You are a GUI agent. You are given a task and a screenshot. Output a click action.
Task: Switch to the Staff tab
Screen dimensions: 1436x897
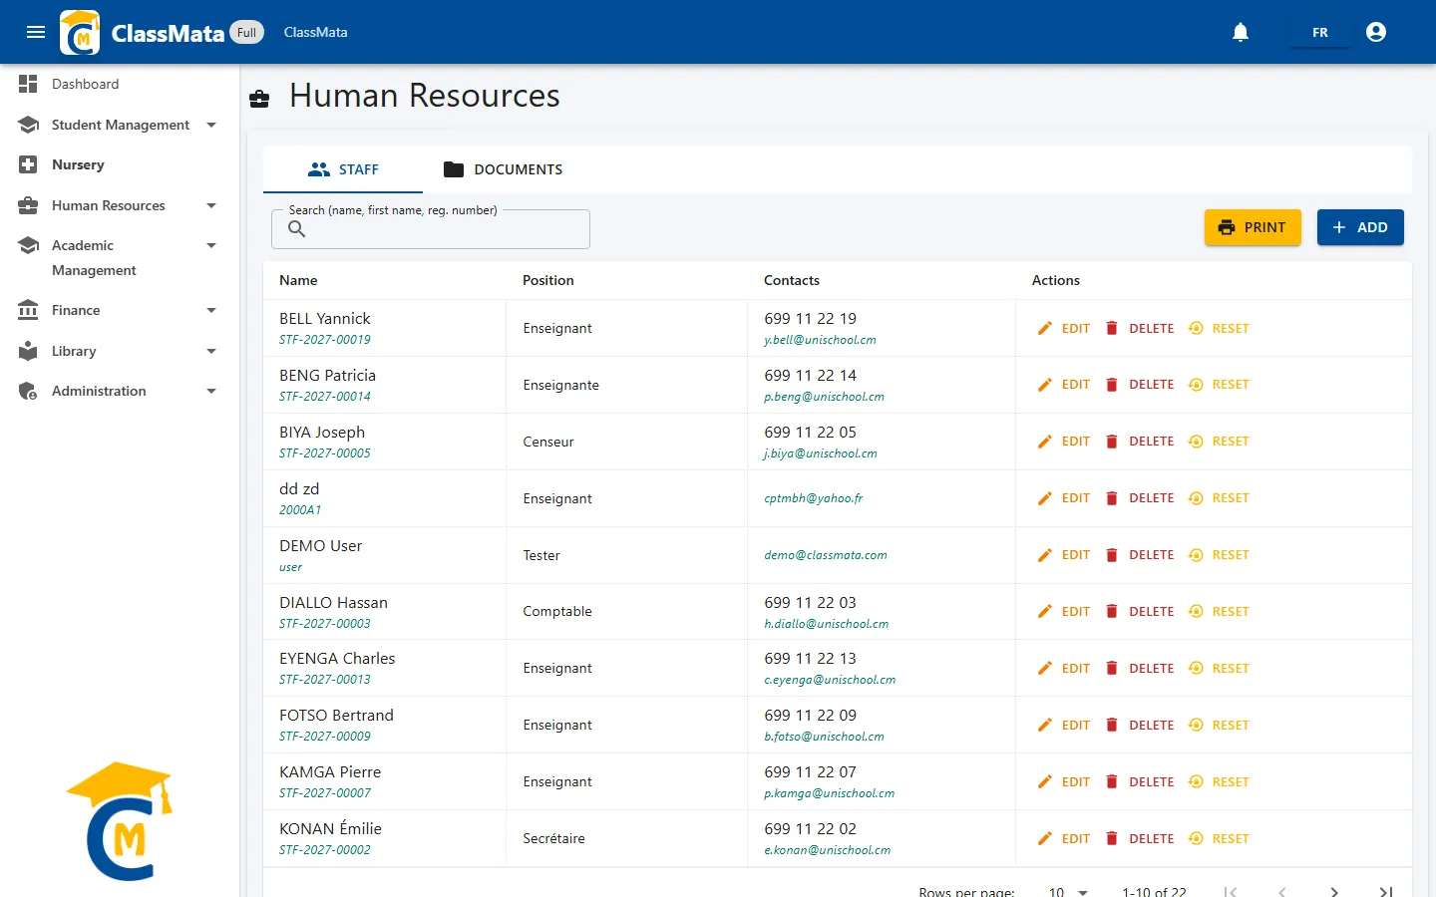click(343, 169)
